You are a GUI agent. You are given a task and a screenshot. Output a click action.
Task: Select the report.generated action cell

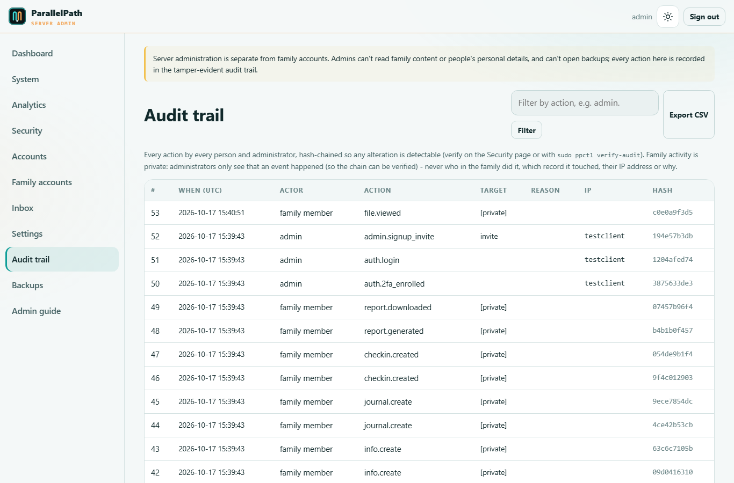pos(394,331)
